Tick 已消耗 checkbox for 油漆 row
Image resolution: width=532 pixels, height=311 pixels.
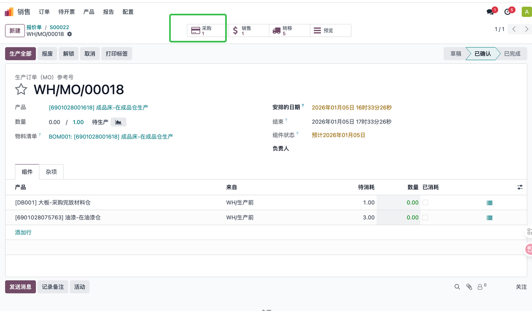[x=425, y=217]
